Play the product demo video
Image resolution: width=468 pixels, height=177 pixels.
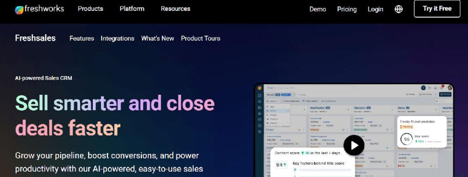point(354,145)
